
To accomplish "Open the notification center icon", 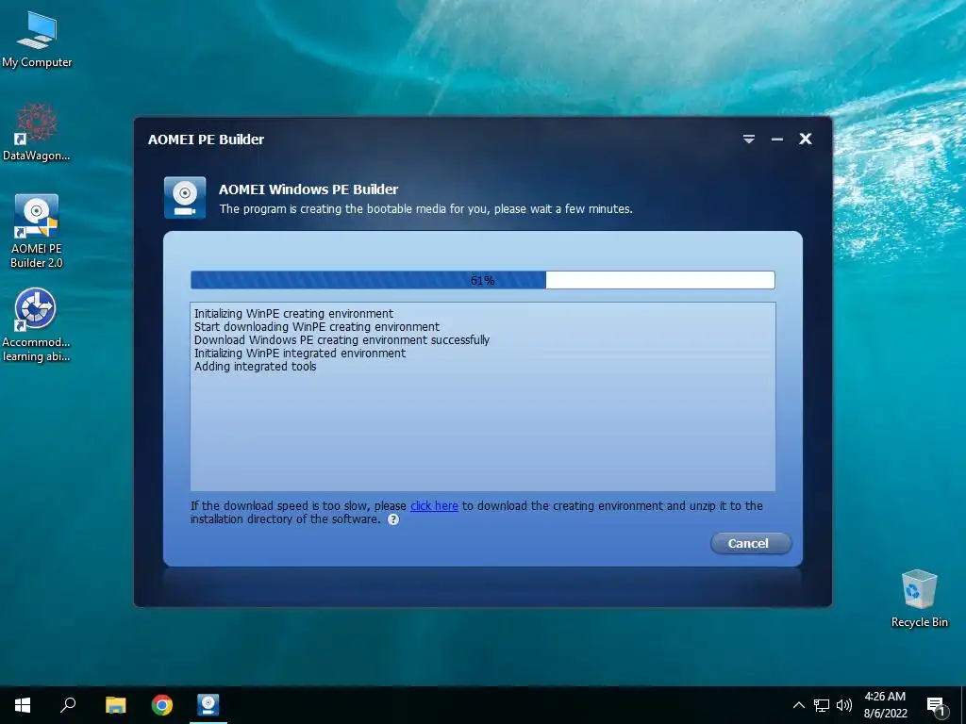I will 935,705.
